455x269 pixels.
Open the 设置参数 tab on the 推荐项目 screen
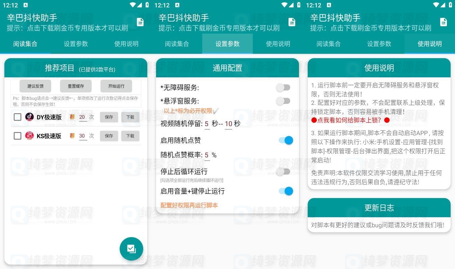click(76, 44)
